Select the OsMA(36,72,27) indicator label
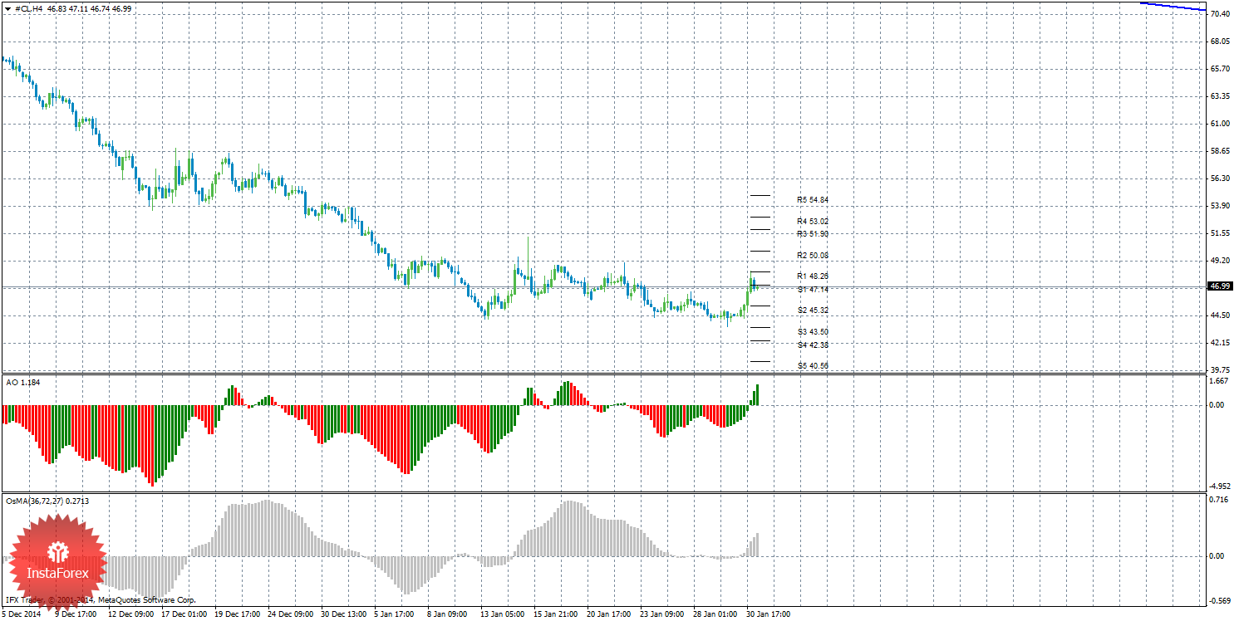Viewport: 1239px width, 621px height. coord(47,501)
